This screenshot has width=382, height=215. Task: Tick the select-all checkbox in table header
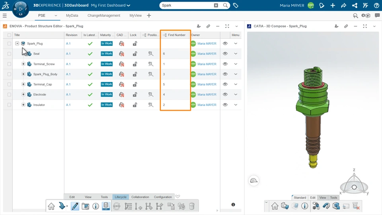click(9, 35)
